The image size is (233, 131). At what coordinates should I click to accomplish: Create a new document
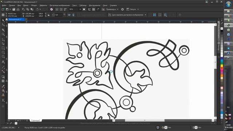tap(3, 9)
